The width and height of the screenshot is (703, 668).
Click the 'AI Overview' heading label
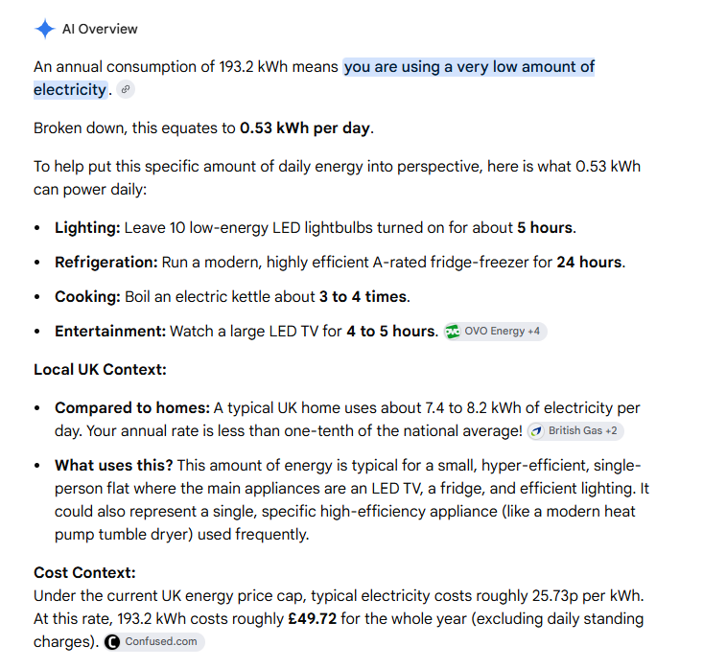tap(100, 29)
